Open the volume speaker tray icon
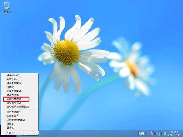Image resolution: width=183 pixels, height=137 pixels. click(x=160, y=133)
